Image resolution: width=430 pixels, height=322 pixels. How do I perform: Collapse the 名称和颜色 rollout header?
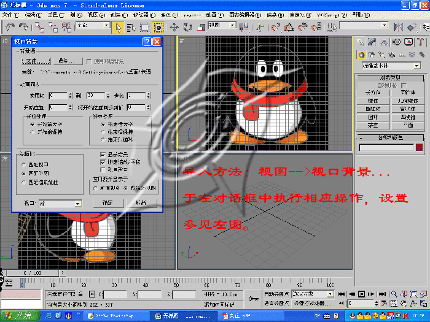390,137
